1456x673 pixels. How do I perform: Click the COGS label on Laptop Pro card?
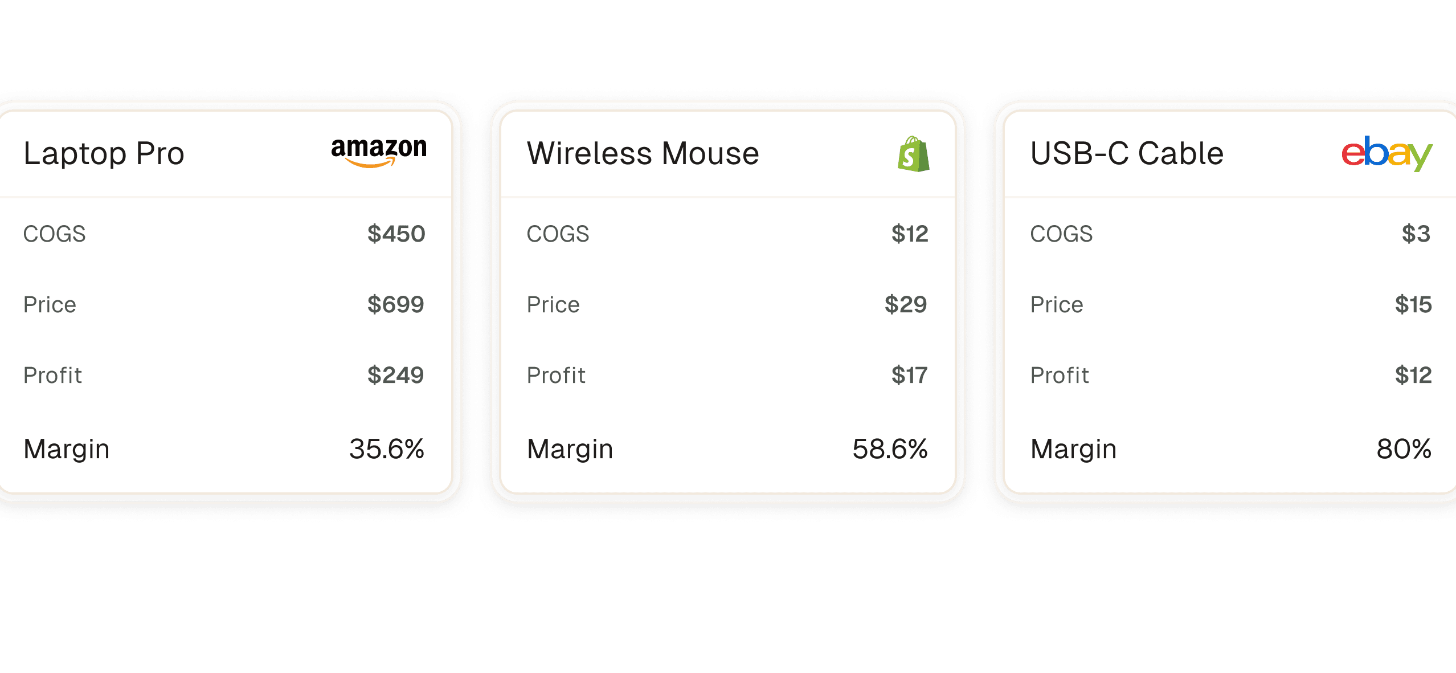(54, 234)
